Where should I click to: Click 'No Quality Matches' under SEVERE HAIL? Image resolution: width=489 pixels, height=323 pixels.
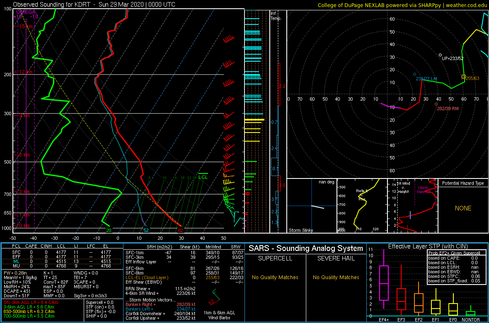pos(336,277)
